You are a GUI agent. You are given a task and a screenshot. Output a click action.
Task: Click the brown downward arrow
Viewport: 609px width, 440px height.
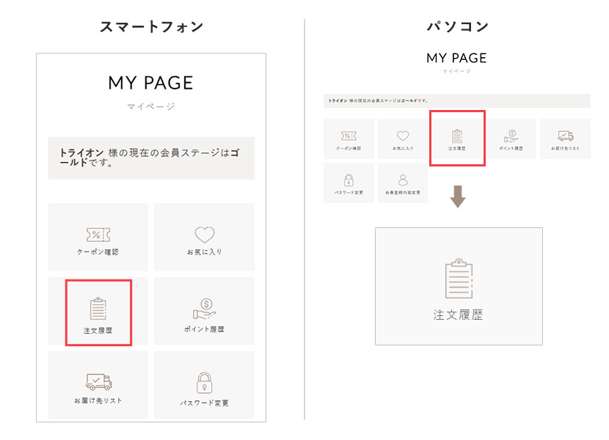(457, 197)
